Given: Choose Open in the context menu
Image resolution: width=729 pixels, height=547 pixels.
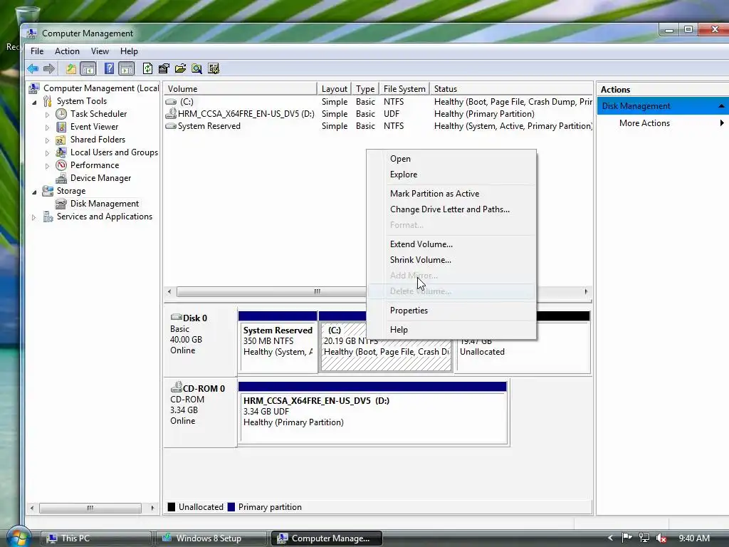Looking at the screenshot, I should tap(451, 159).
